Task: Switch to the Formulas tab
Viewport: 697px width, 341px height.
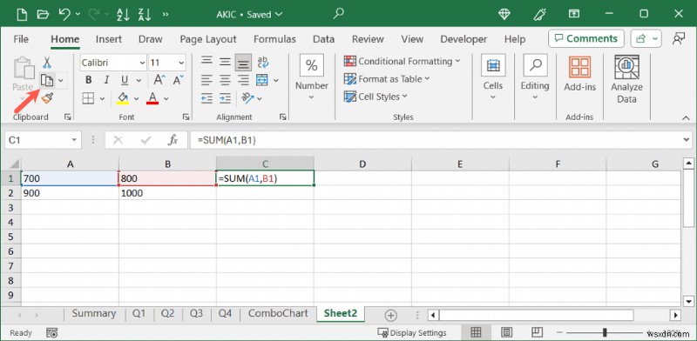Action: tap(274, 39)
